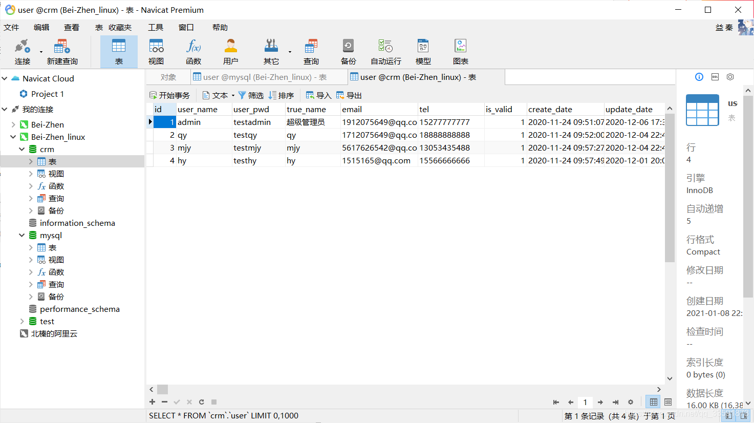The image size is (754, 423).
Task: Select the Project 1 item
Action: coord(47,94)
